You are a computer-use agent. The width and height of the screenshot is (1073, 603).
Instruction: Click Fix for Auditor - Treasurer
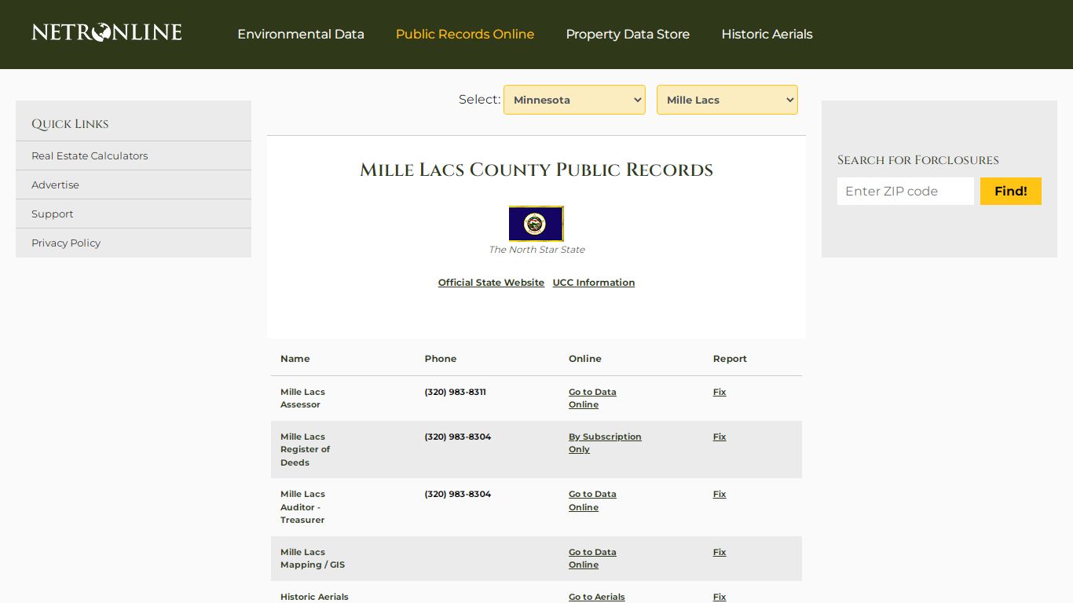[x=720, y=494]
